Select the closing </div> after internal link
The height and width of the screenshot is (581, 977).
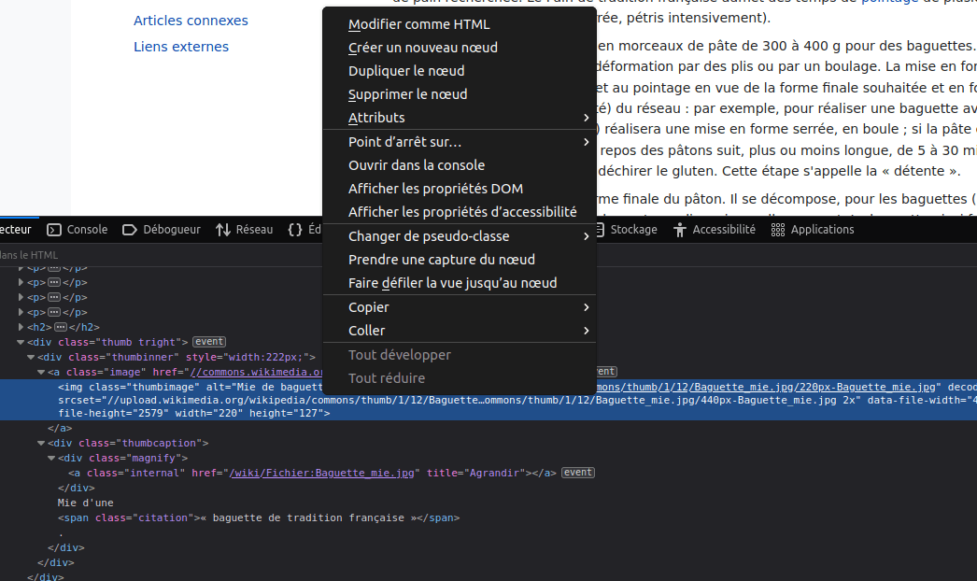pos(76,489)
